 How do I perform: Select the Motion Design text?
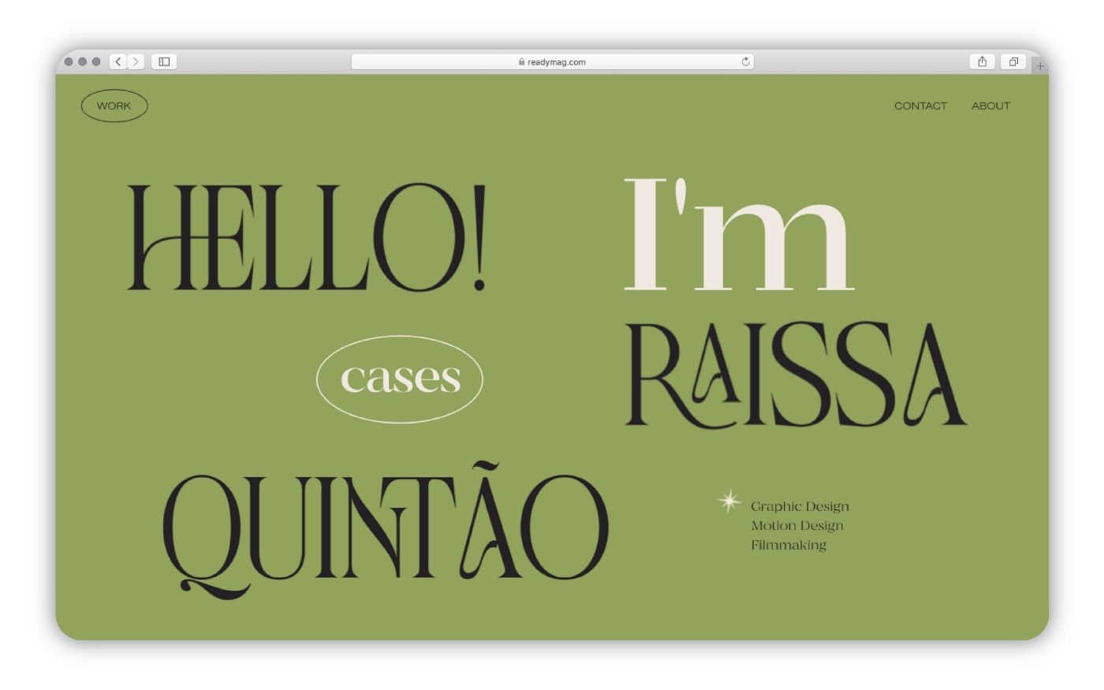(797, 526)
